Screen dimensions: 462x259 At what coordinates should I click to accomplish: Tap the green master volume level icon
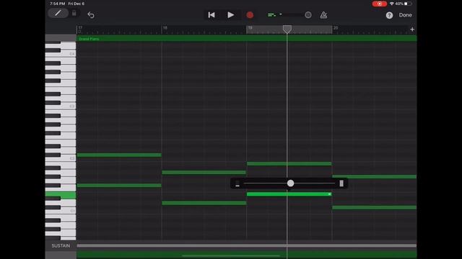pyautogui.click(x=271, y=15)
